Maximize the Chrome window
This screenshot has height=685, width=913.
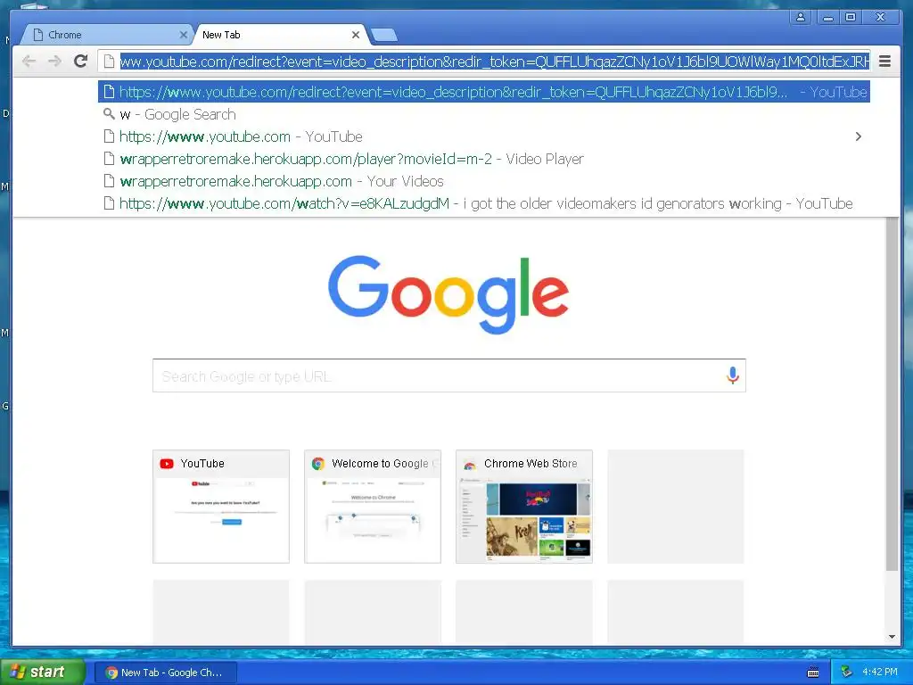click(850, 17)
